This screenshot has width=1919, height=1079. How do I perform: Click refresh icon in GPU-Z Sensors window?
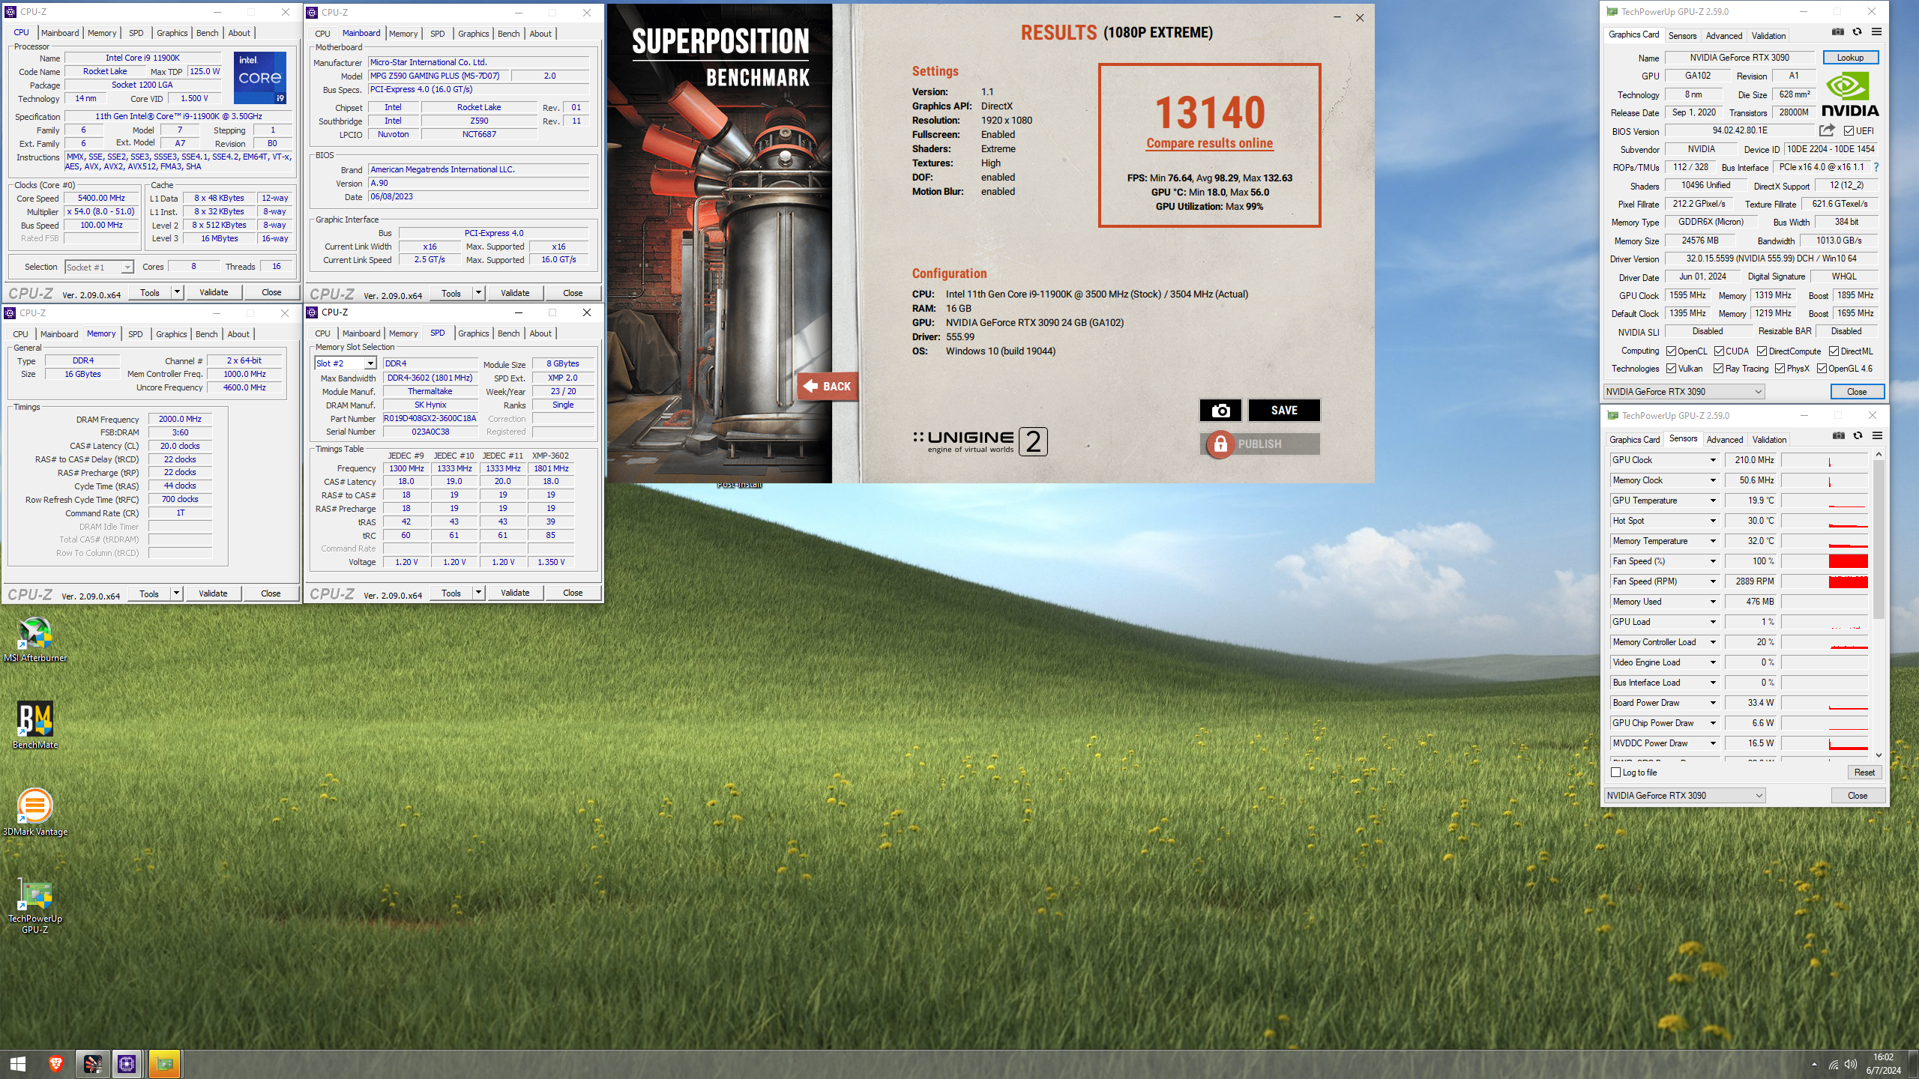tap(1858, 435)
